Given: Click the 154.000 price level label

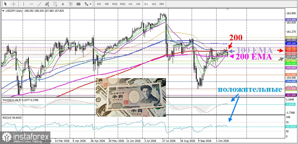Looking at the screenshot, I should tap(291, 81).
